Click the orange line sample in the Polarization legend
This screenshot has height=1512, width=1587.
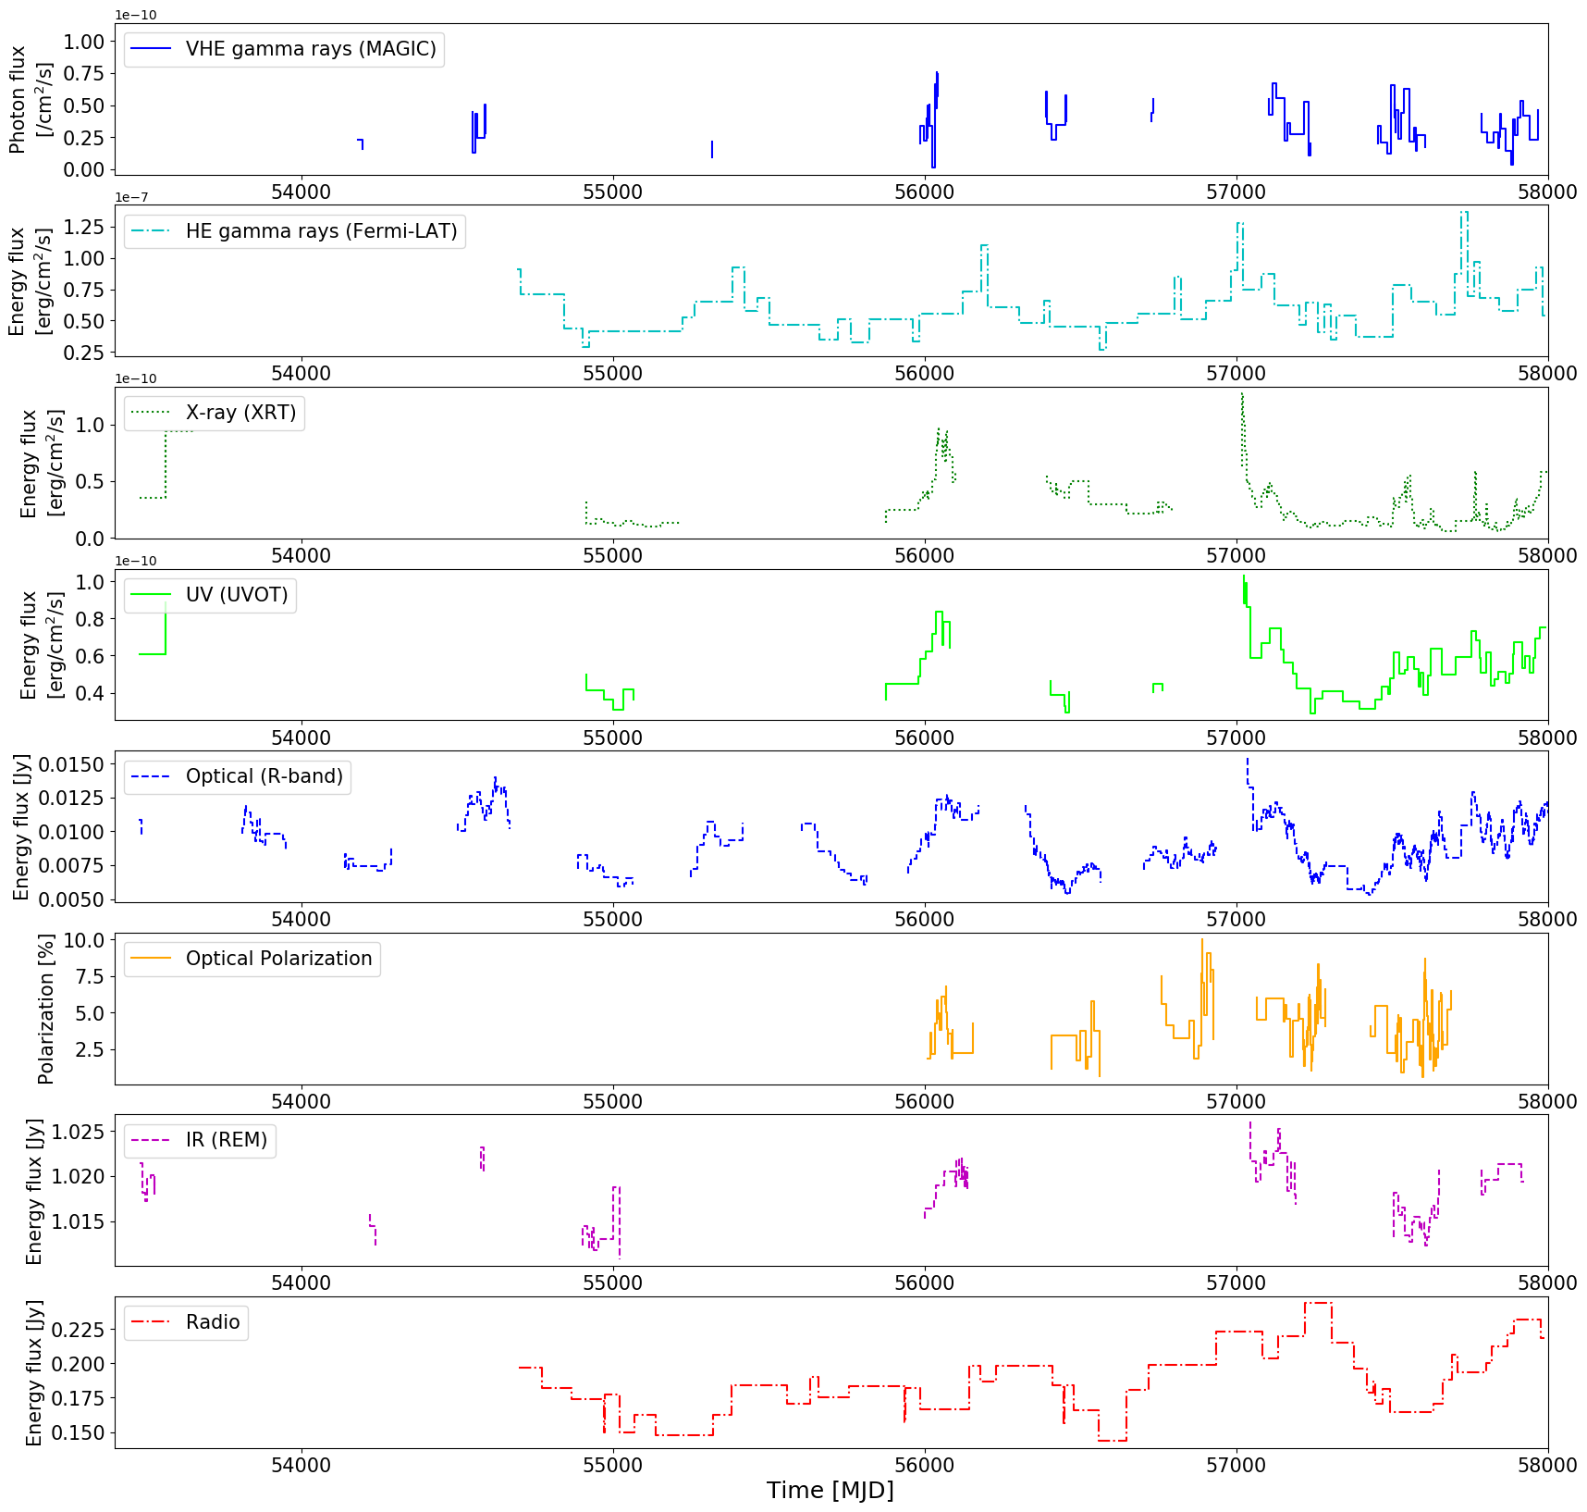152,959
